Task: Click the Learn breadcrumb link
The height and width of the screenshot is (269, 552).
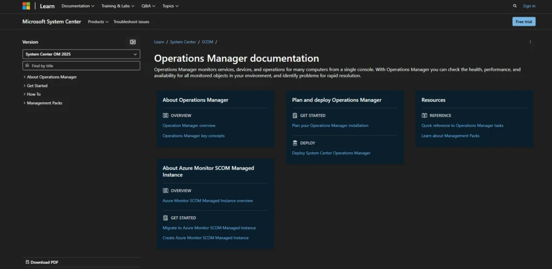Action: tap(159, 42)
